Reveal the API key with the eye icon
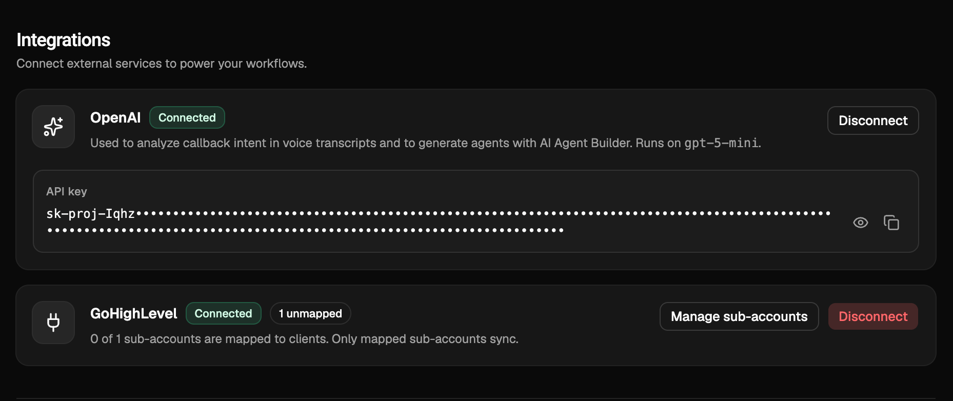Viewport: 953px width, 401px height. [x=860, y=223]
